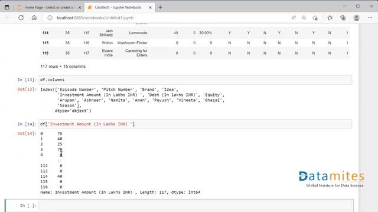Click the '117 rows × 15 columns' text

[x=63, y=67]
